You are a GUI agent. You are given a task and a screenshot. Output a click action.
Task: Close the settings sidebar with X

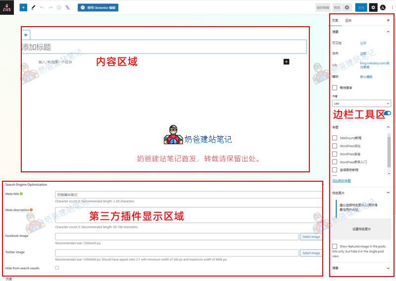coord(388,20)
